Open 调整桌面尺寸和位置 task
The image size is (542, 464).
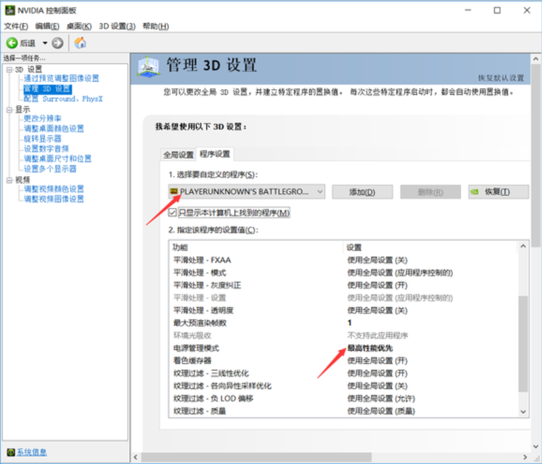pos(57,159)
